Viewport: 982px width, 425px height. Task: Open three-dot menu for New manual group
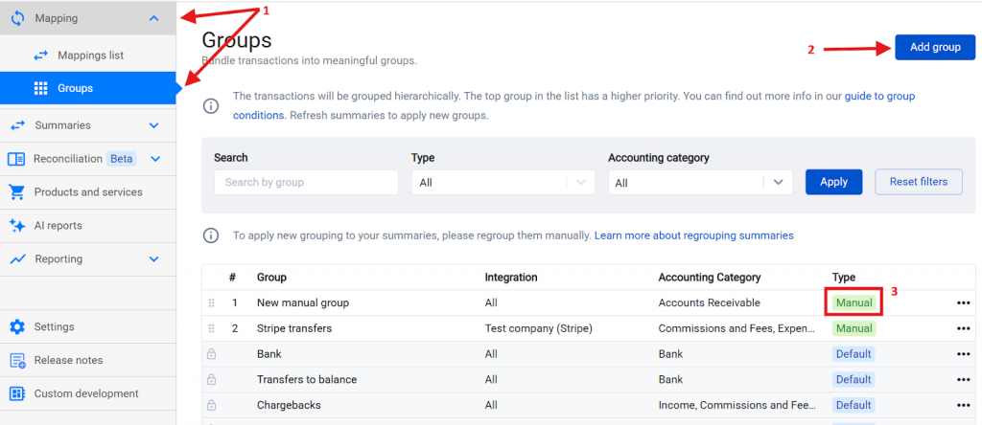point(963,303)
